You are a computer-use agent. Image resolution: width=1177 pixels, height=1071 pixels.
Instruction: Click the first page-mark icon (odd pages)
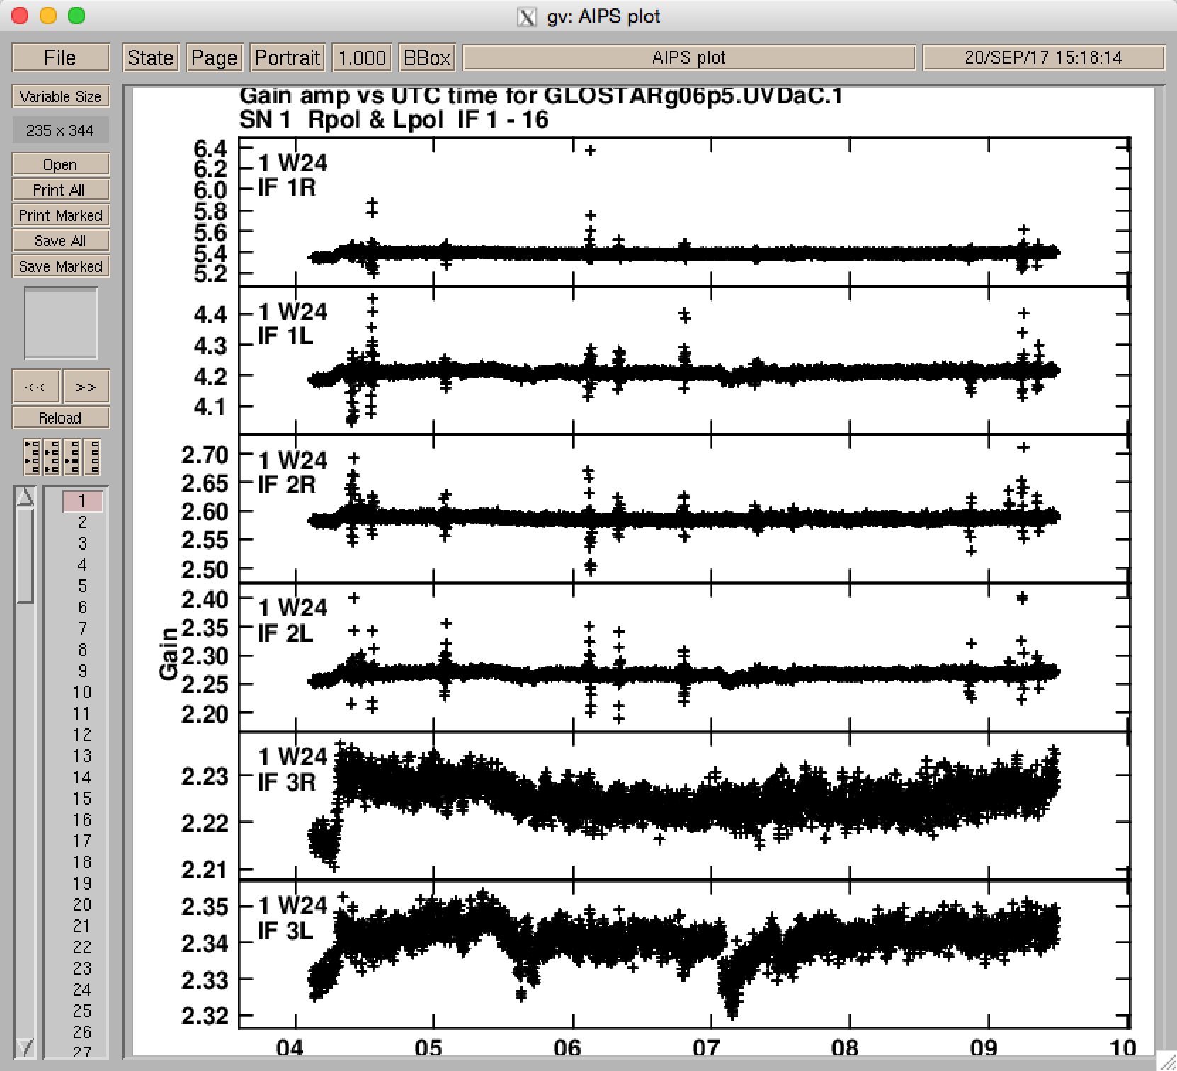click(x=32, y=456)
